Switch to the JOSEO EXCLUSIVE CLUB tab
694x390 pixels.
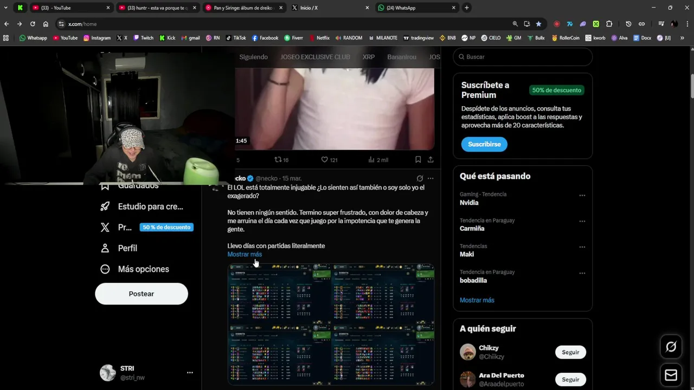coord(315,57)
